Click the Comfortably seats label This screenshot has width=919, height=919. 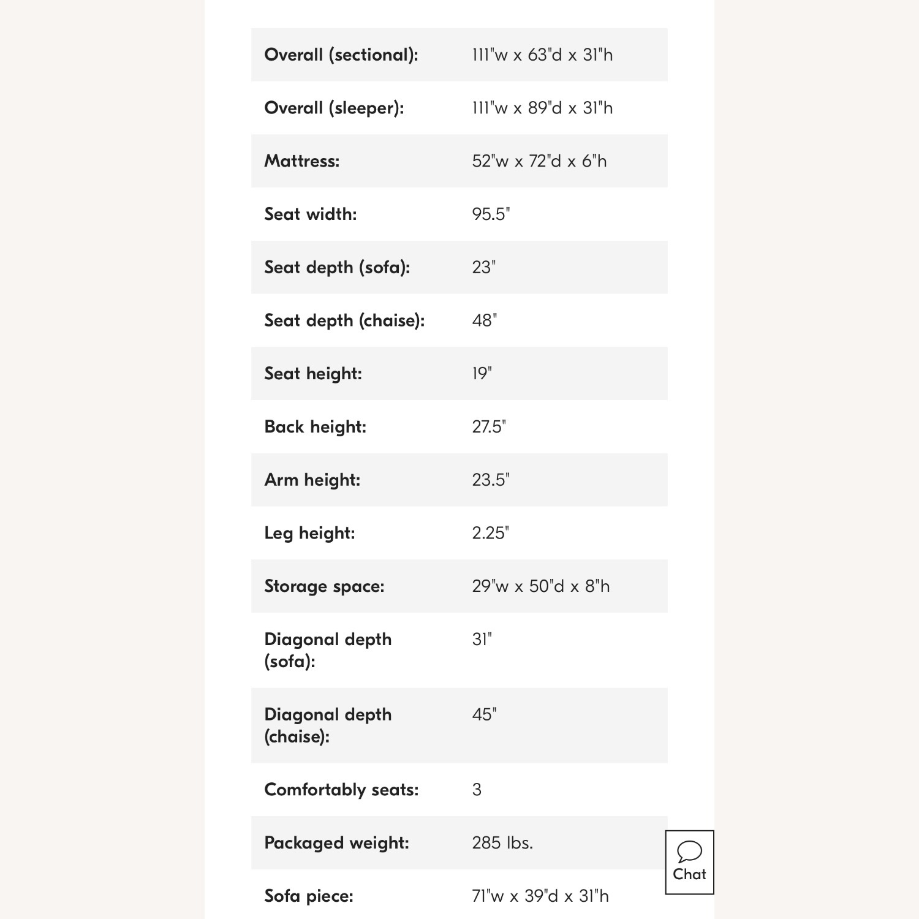point(341,790)
